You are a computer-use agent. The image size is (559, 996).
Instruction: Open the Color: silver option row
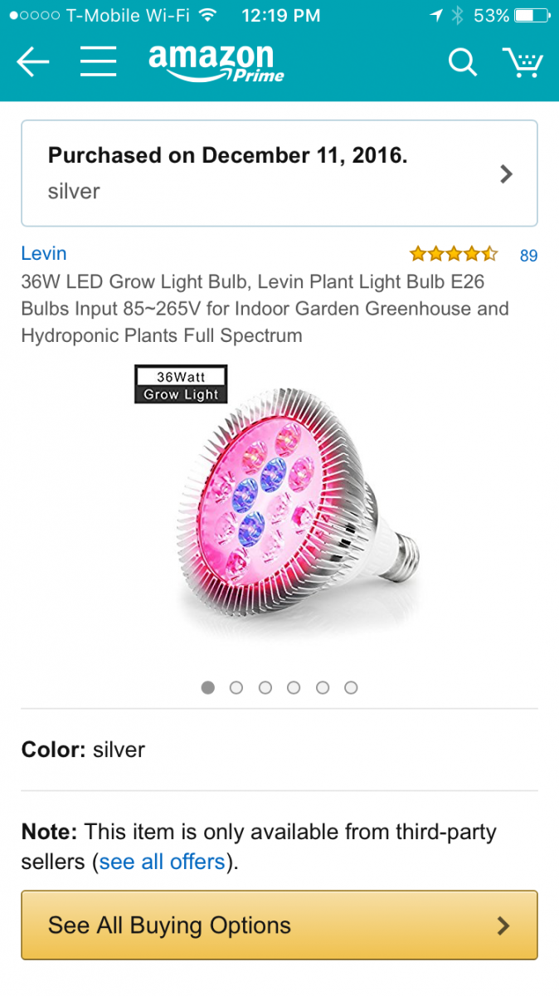pos(279,749)
